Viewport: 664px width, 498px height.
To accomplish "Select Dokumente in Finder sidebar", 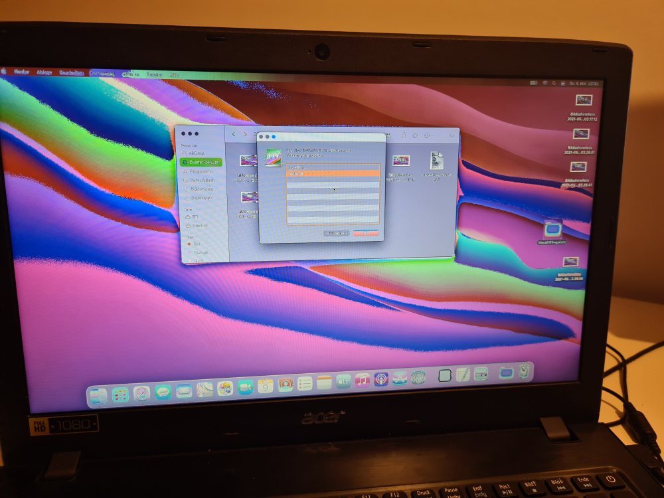I will tap(198, 189).
